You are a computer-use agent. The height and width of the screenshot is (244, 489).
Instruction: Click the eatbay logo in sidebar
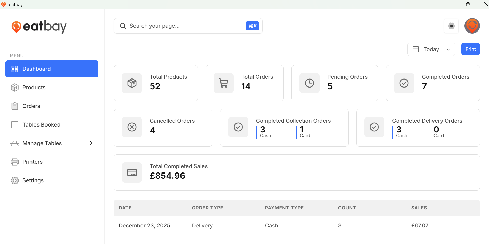39,27
